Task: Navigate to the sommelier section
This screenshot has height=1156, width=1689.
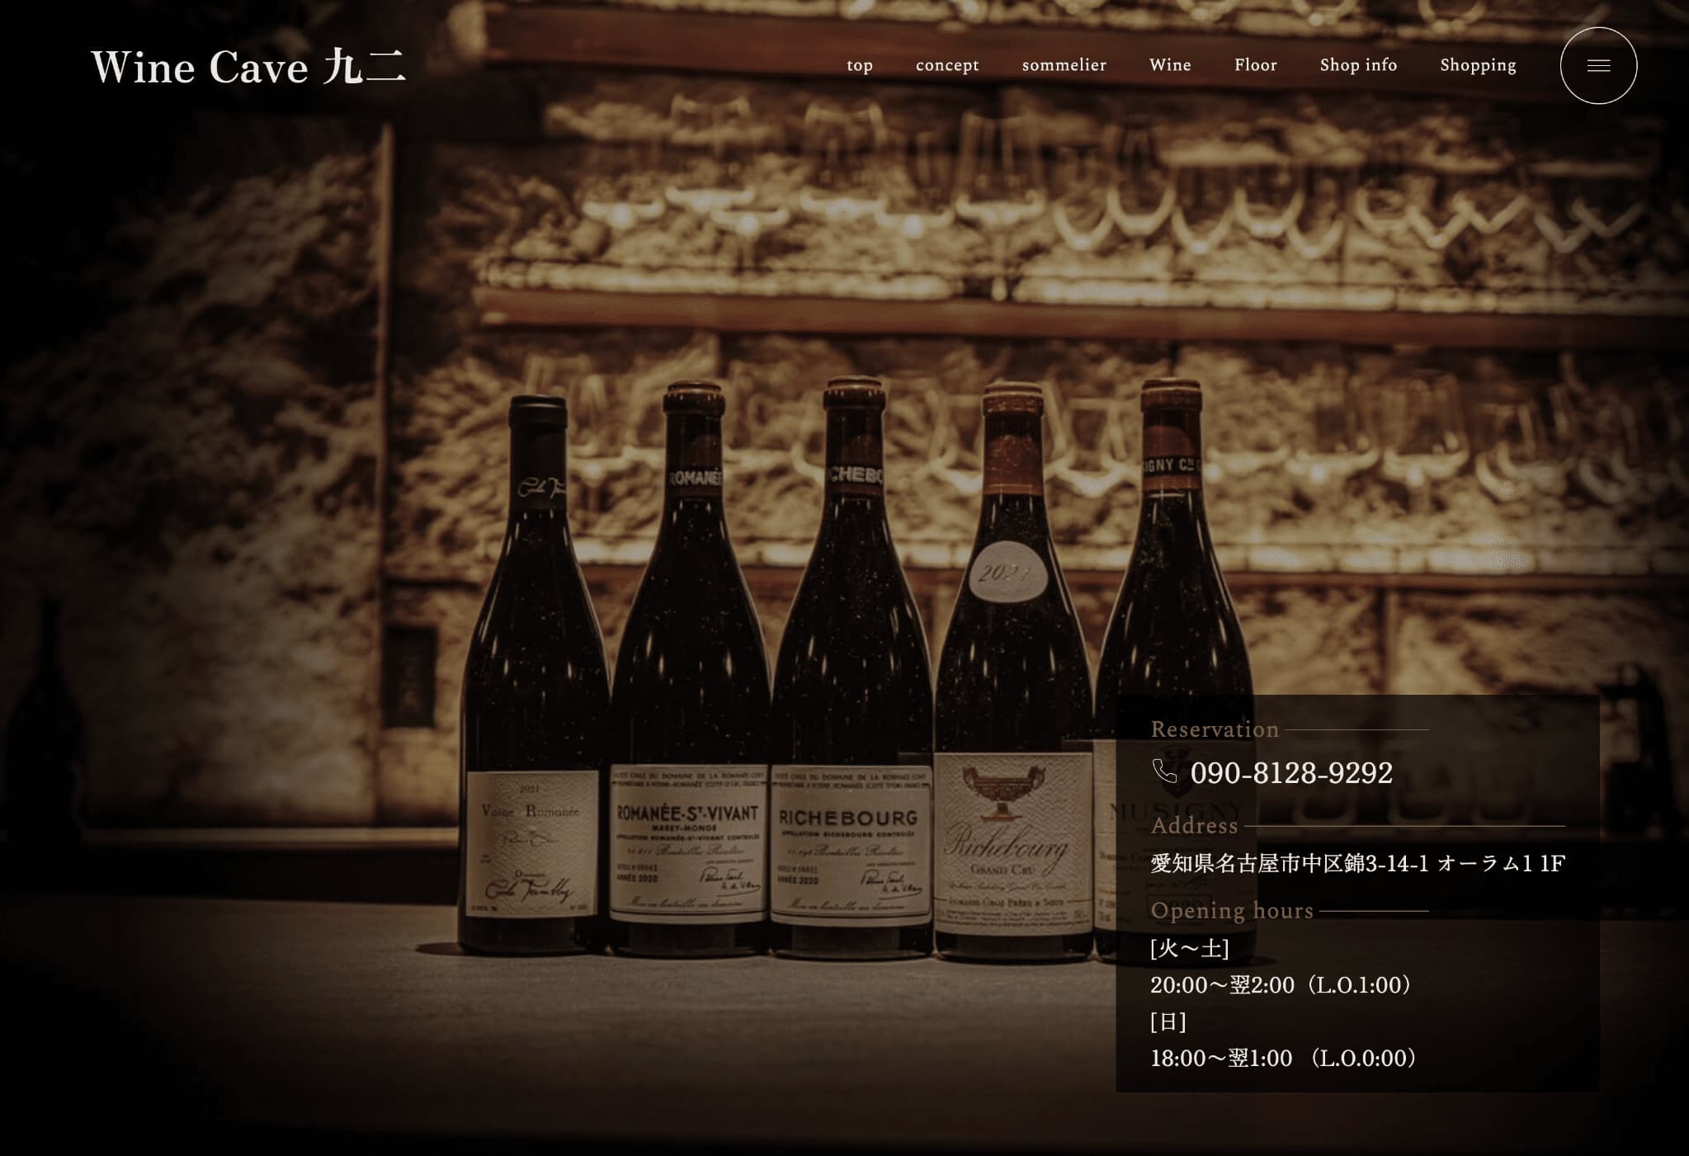Action: point(1064,65)
